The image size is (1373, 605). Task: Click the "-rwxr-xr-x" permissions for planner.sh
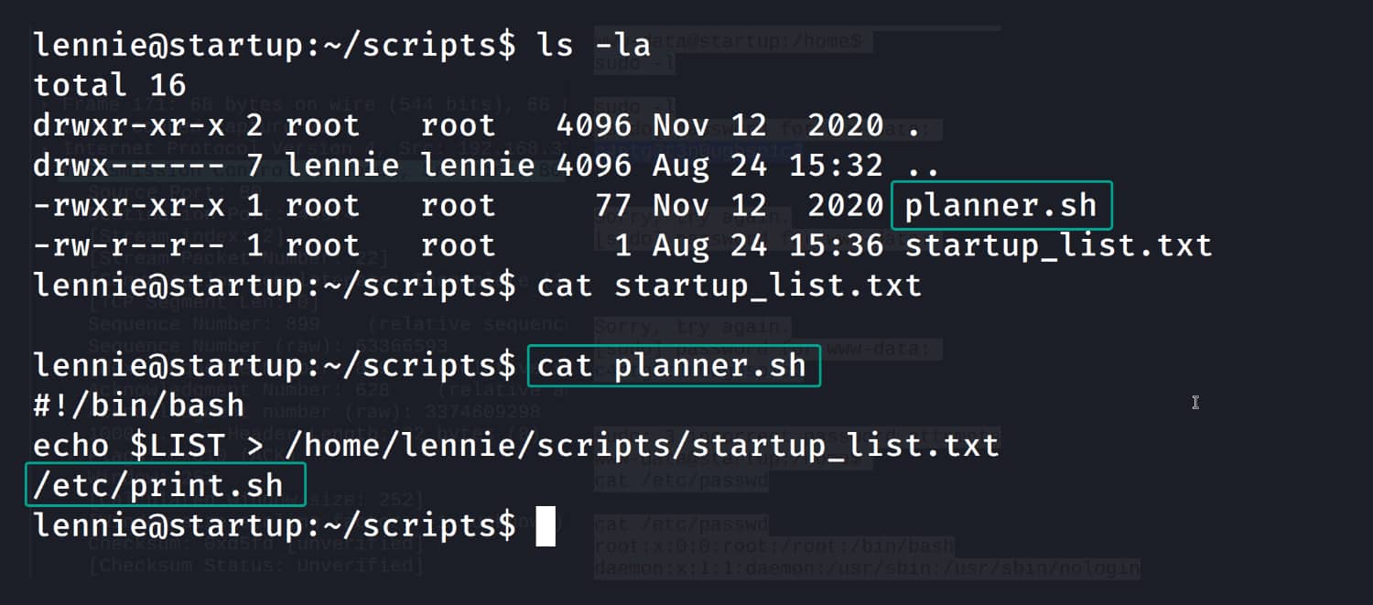[129, 205]
